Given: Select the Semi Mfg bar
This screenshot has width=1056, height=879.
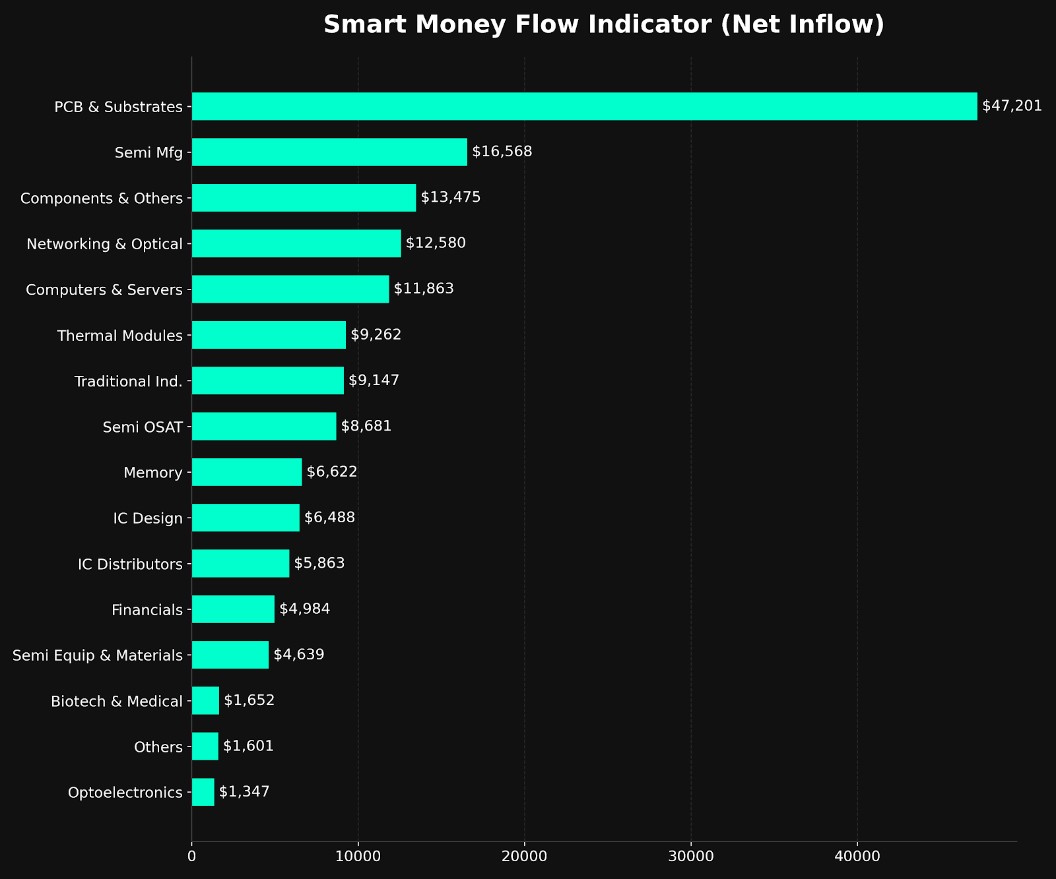Looking at the screenshot, I should pyautogui.click(x=329, y=152).
